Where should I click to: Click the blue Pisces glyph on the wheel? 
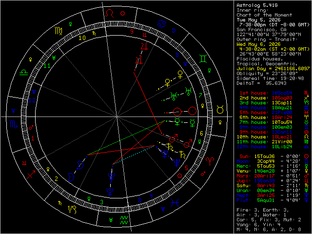click(x=175, y=202)
